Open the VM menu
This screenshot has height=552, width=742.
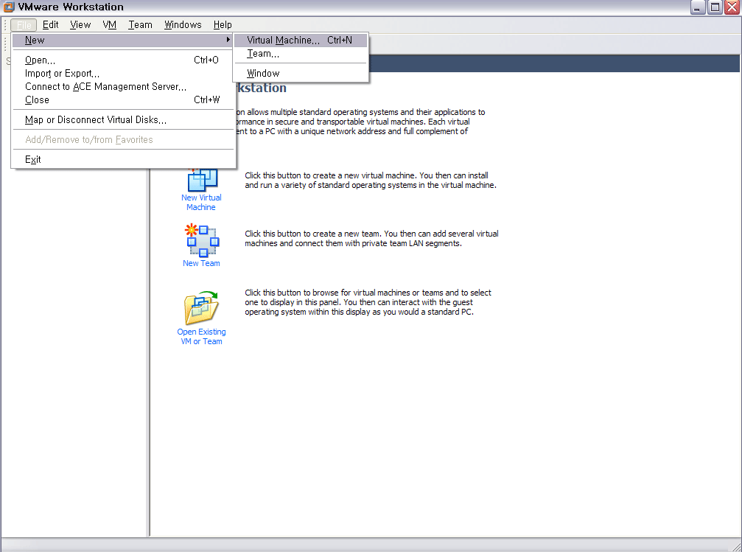point(109,24)
